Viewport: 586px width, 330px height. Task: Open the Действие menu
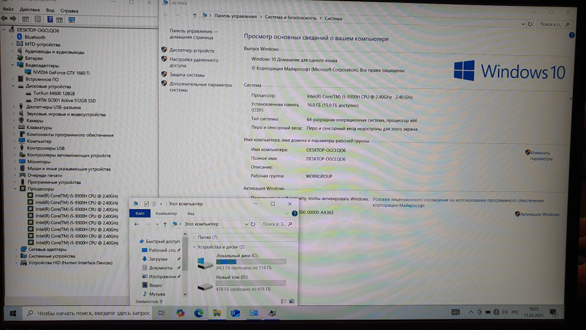[x=29, y=10]
